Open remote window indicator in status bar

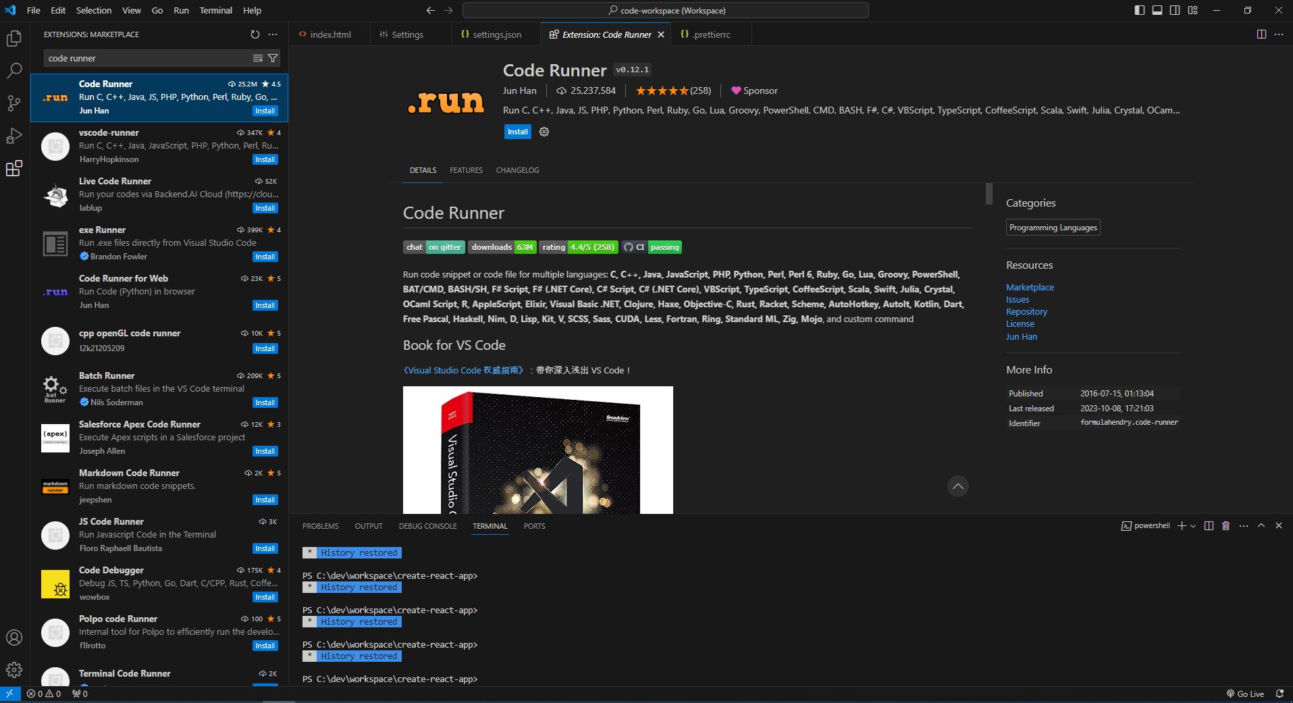(x=9, y=694)
